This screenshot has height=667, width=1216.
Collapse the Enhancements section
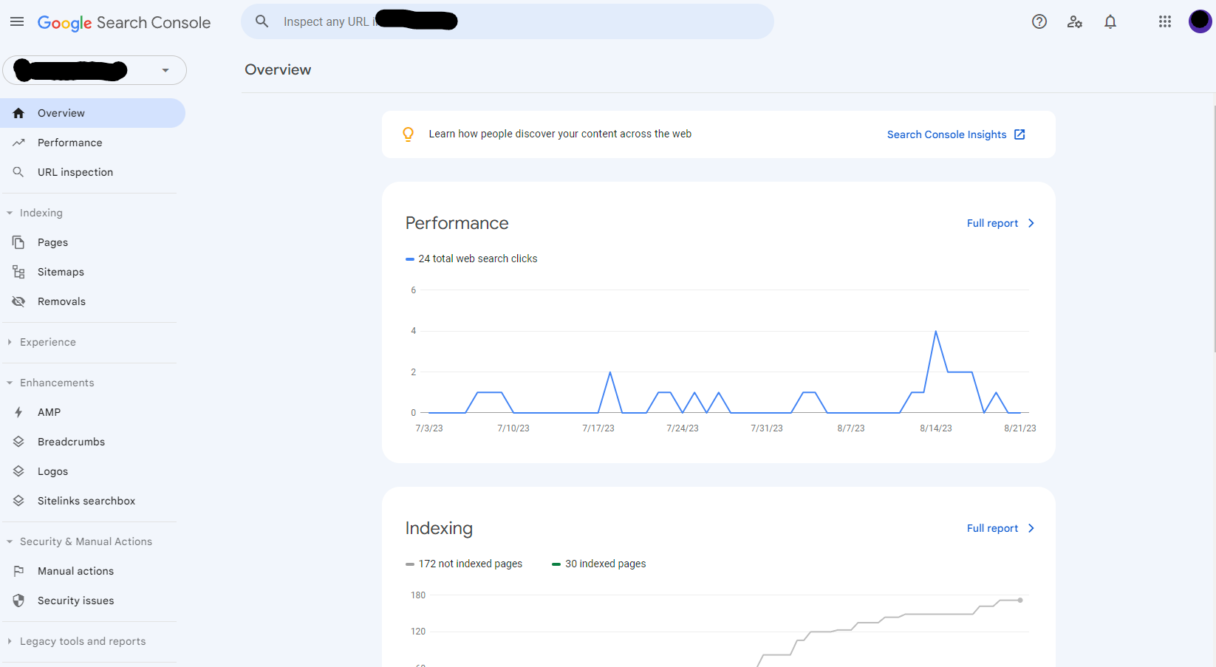pyautogui.click(x=10, y=383)
